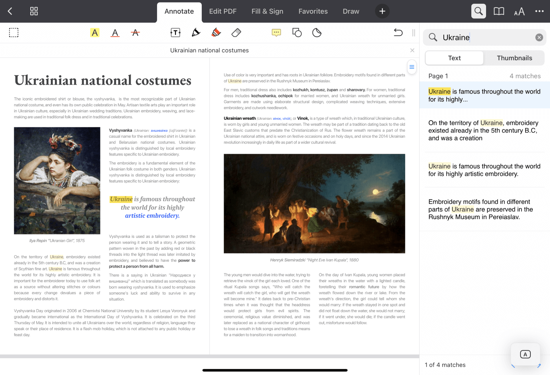Clear the search text

tap(539, 37)
